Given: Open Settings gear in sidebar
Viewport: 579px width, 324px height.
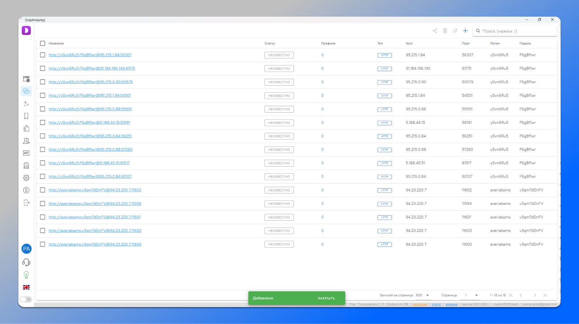Looking at the screenshot, I should click(x=26, y=178).
